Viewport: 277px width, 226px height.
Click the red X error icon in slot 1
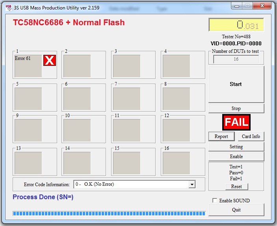click(50, 60)
